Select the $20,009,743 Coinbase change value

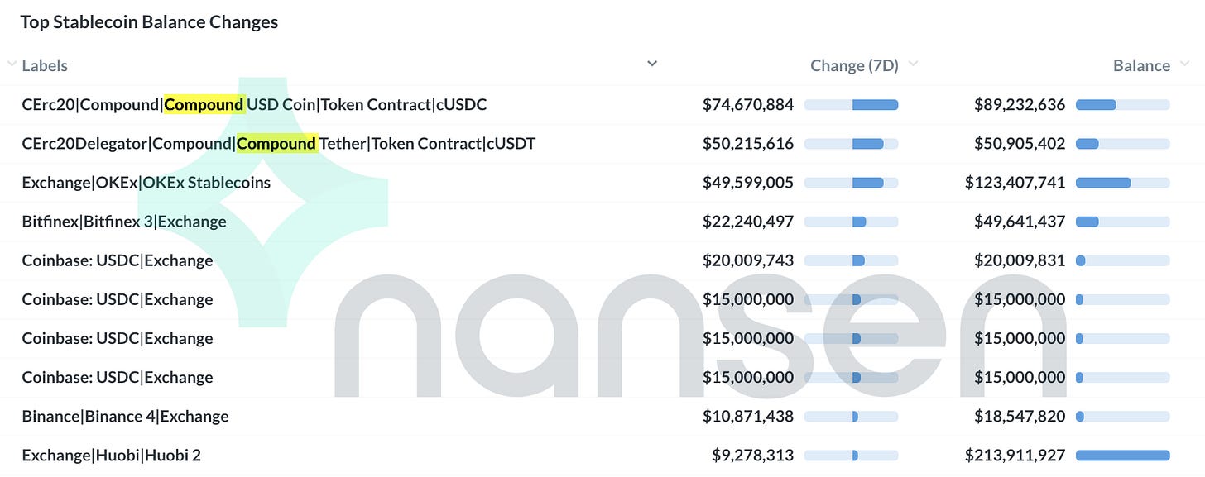tap(748, 260)
